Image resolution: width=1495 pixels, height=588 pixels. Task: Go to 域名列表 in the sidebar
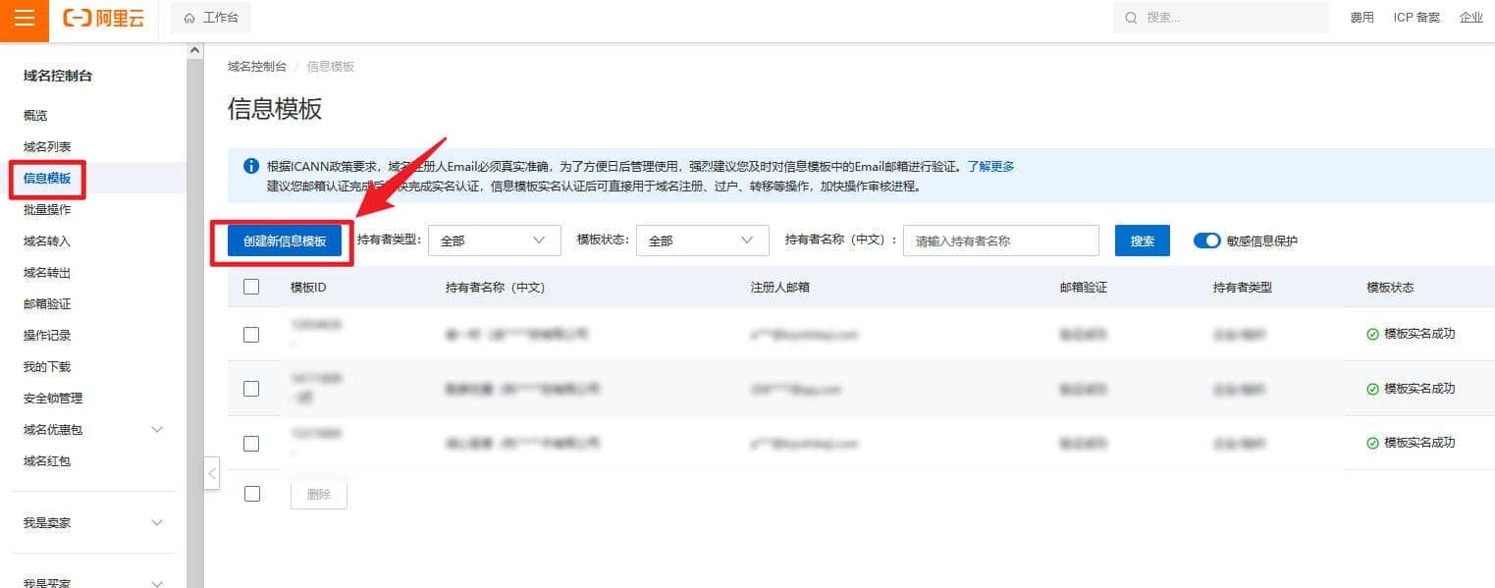tap(47, 147)
